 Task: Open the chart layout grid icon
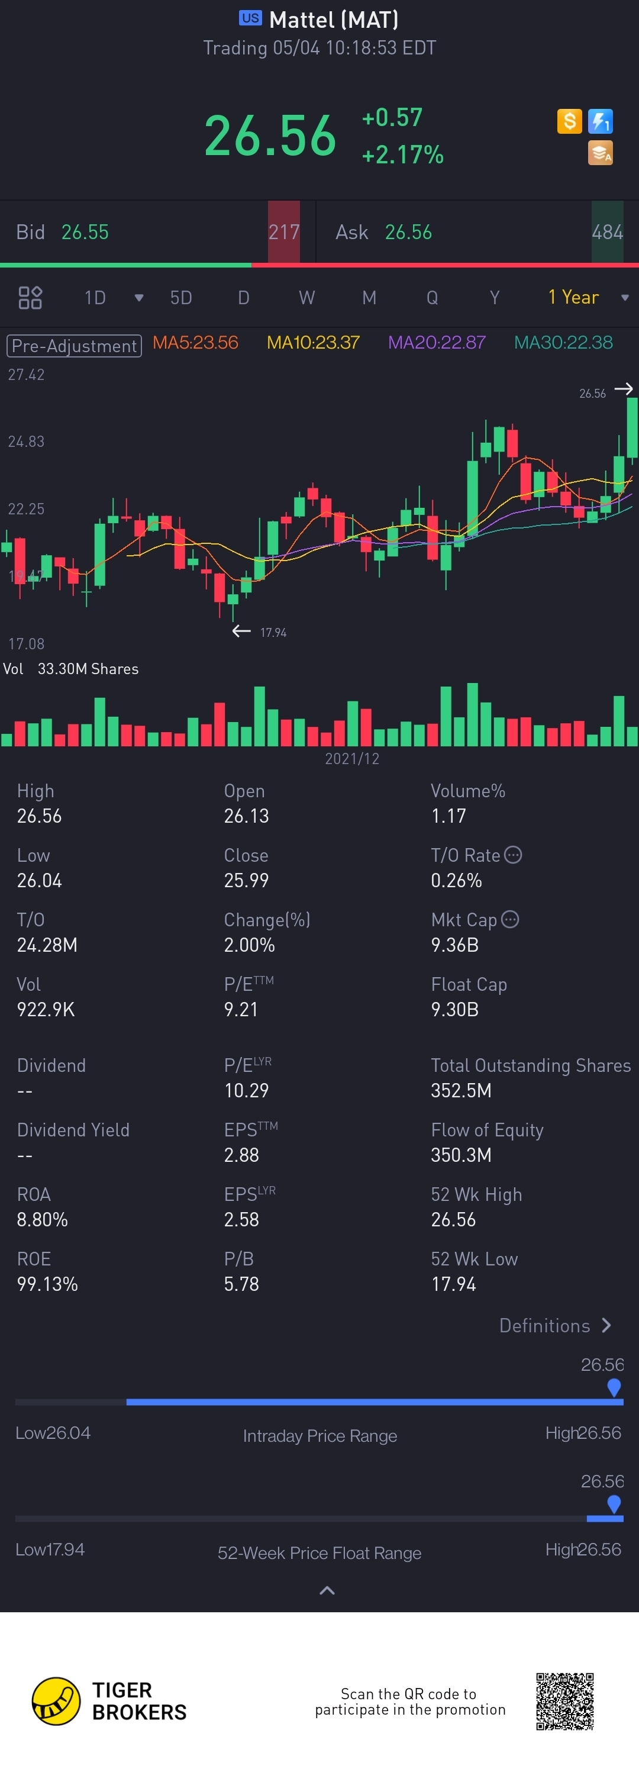(x=30, y=298)
